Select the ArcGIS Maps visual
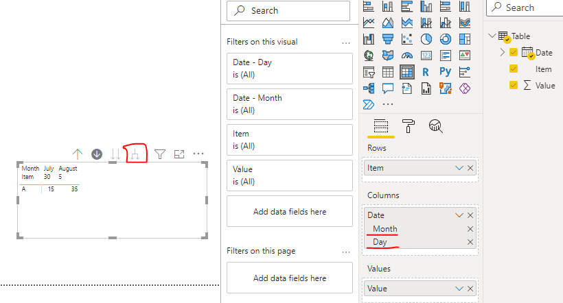 click(445, 88)
